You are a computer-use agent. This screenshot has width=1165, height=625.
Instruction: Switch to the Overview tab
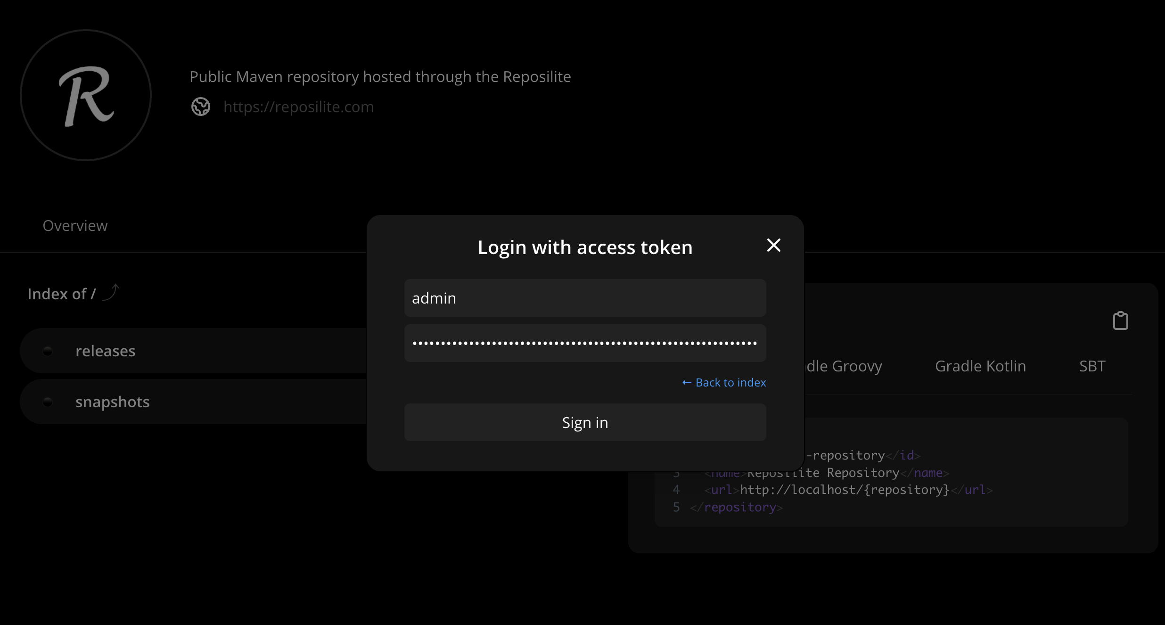pyautogui.click(x=74, y=225)
